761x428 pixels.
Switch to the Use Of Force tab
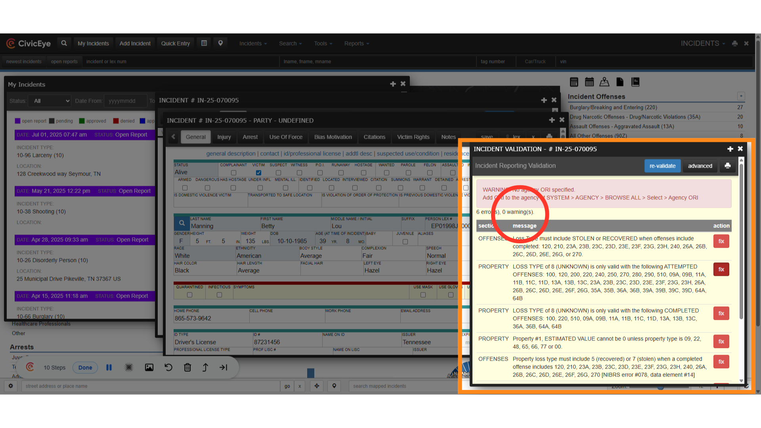(x=286, y=137)
